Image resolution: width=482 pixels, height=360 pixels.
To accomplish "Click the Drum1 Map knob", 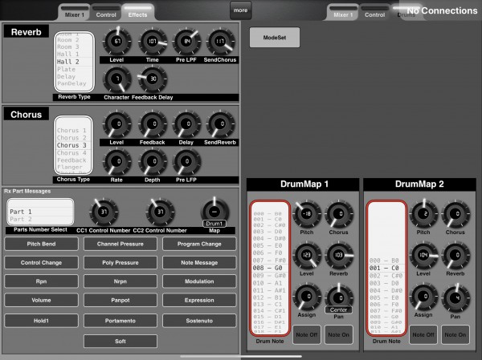I will click(x=214, y=212).
